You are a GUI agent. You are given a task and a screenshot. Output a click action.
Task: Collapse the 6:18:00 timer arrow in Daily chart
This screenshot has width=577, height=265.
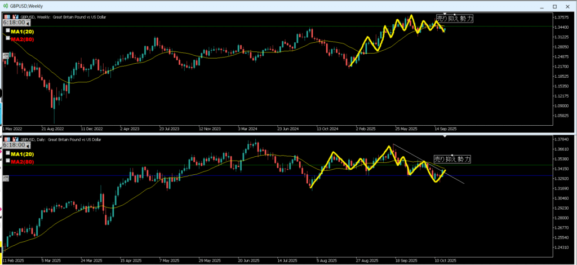tap(26, 145)
